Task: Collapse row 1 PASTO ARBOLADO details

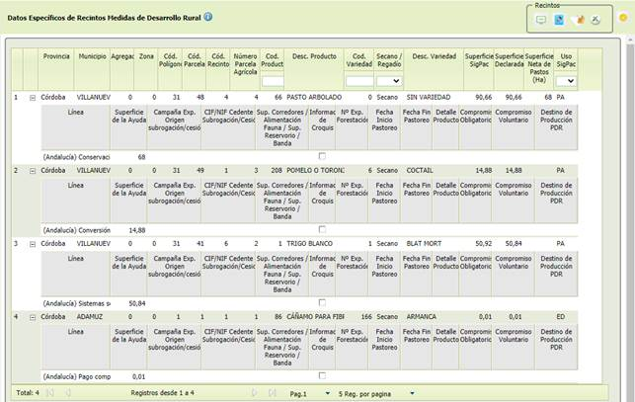Action: (x=32, y=98)
